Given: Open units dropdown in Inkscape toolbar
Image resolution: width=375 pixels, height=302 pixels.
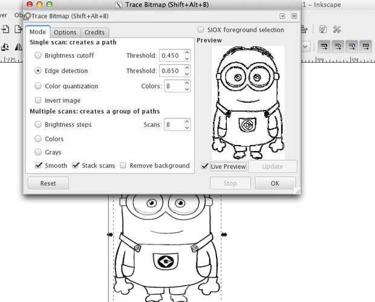Looking at the screenshot, I should click(x=305, y=47).
